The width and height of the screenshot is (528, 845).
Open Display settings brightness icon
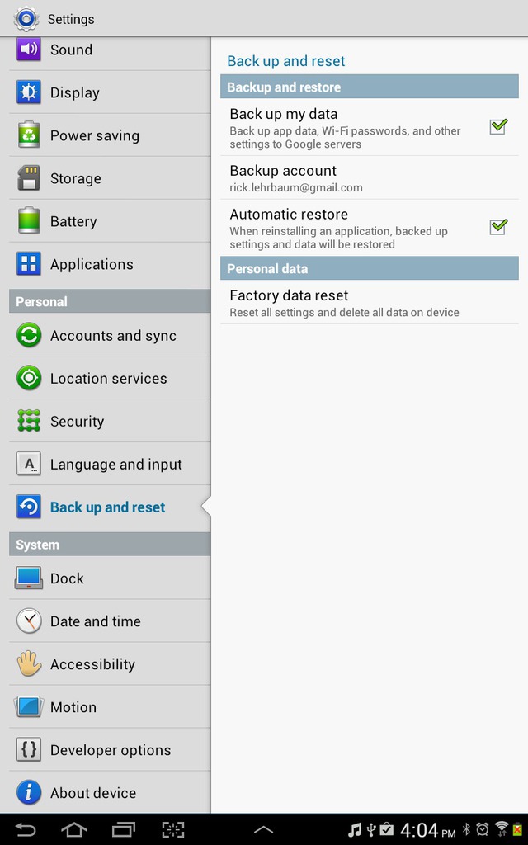coord(29,92)
